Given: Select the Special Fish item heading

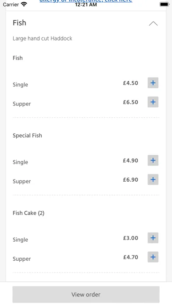Looking at the screenshot, I should pyautogui.click(x=27, y=135).
